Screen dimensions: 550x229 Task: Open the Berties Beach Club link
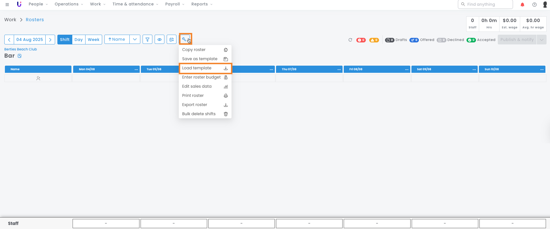click(x=21, y=49)
